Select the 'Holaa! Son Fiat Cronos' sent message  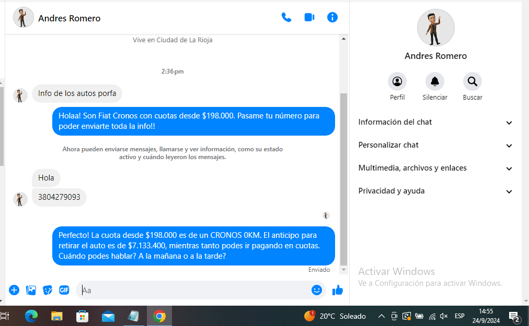click(x=193, y=121)
